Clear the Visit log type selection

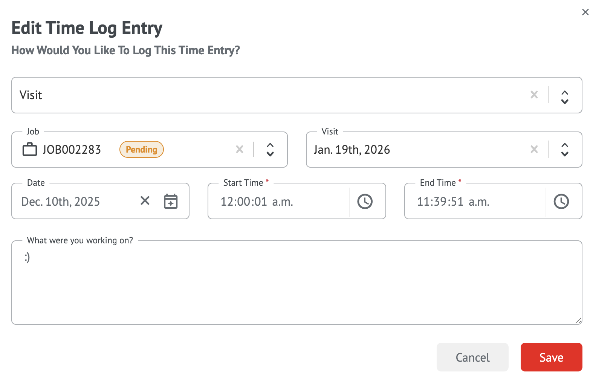534,95
